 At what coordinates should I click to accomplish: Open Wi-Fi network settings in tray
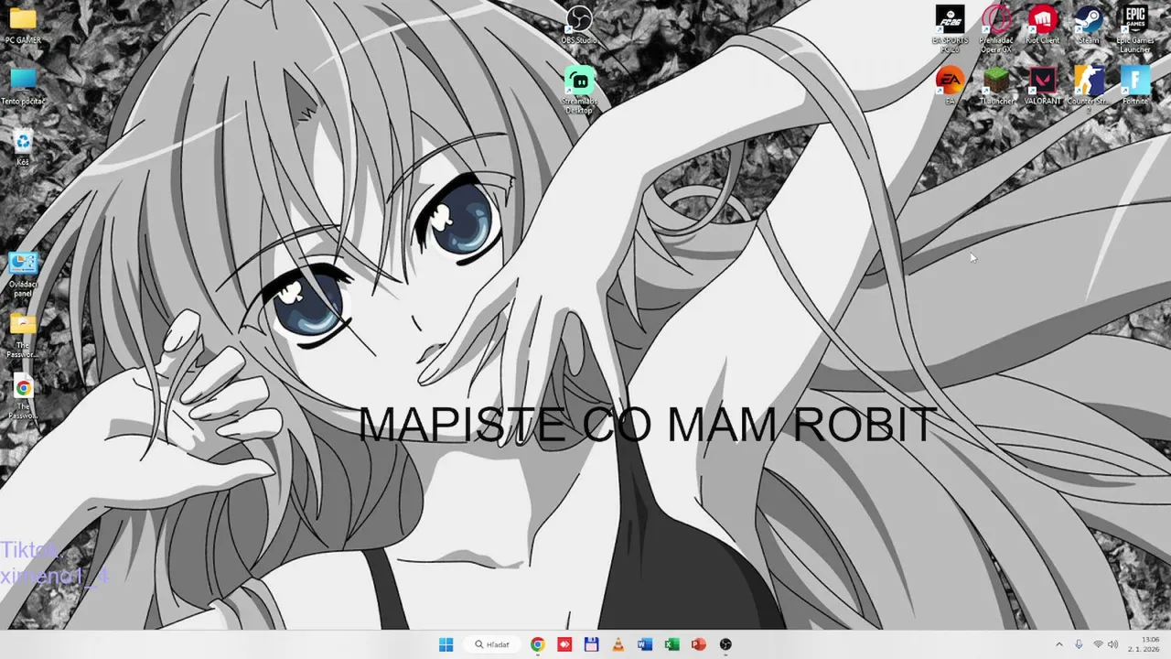pyautogui.click(x=1098, y=644)
